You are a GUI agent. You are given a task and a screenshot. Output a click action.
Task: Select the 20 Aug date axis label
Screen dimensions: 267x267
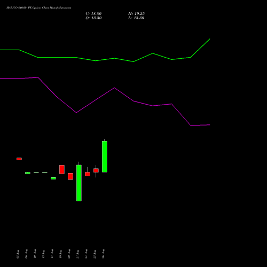click(69, 254)
